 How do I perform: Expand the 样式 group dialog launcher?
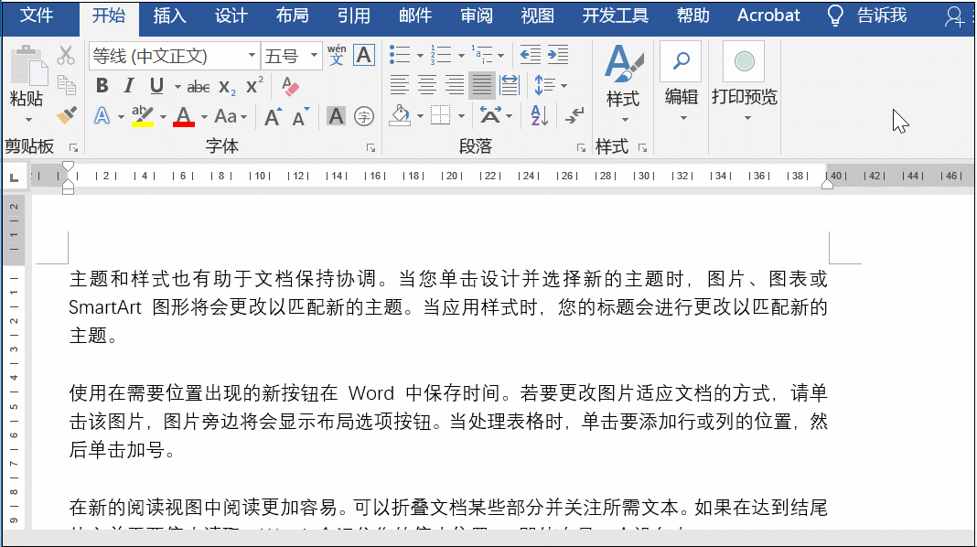(642, 148)
